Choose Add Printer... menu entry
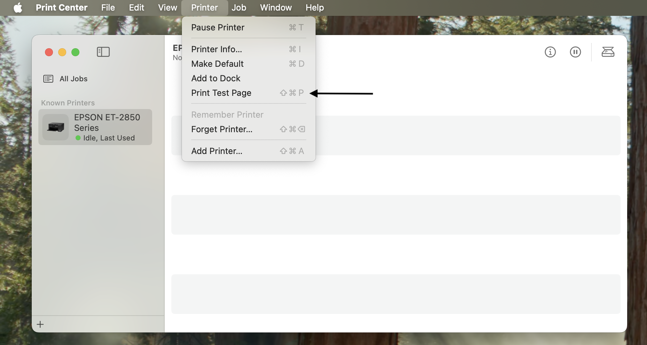This screenshot has width=647, height=345. (249, 151)
